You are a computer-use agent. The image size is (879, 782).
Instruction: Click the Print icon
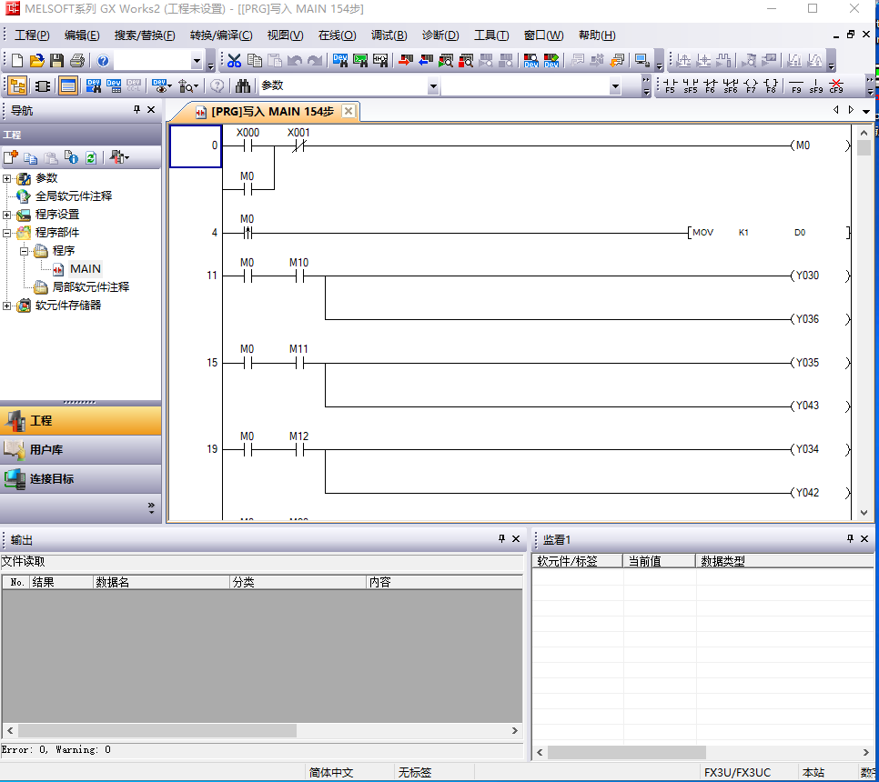tap(76, 61)
